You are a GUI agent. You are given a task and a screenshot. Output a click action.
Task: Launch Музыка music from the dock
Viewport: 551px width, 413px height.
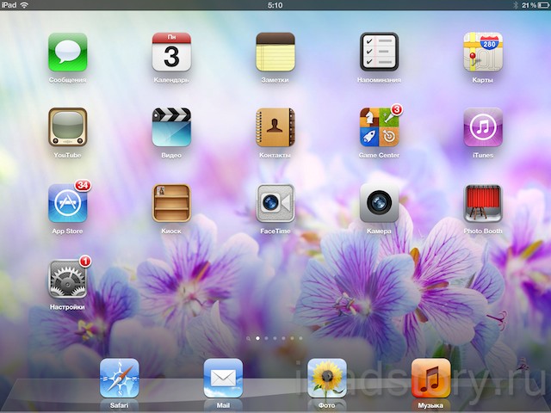pyautogui.click(x=430, y=378)
